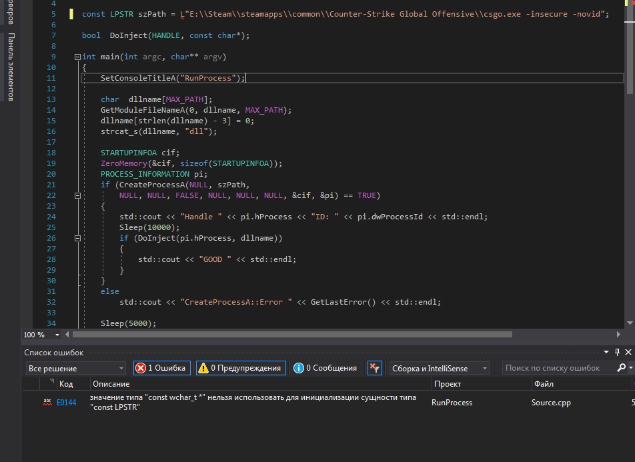Click the ZeroMemory call line
The image size is (635, 462).
[x=191, y=163]
